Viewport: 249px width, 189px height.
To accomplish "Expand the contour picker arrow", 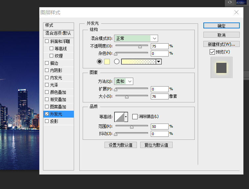I will [x=126, y=117].
